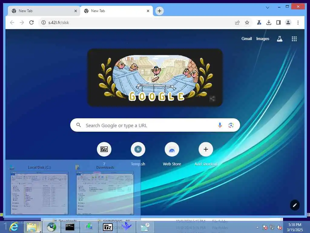The image size is (310, 233).
Task: Open the profile avatar menu
Action: pyautogui.click(x=288, y=22)
